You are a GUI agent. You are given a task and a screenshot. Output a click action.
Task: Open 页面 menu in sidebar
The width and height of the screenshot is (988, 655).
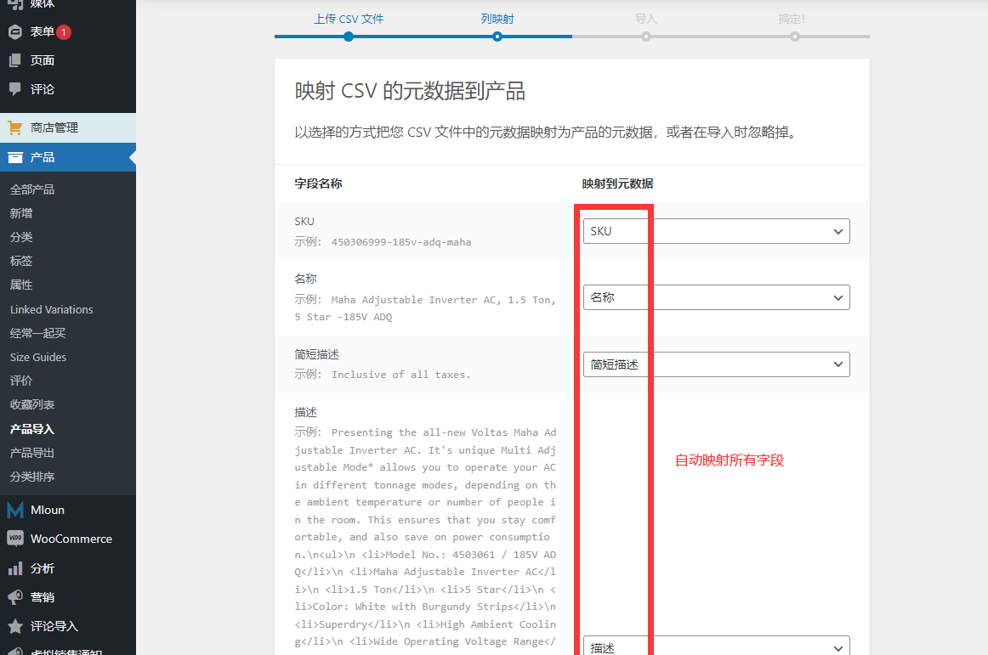click(68, 60)
